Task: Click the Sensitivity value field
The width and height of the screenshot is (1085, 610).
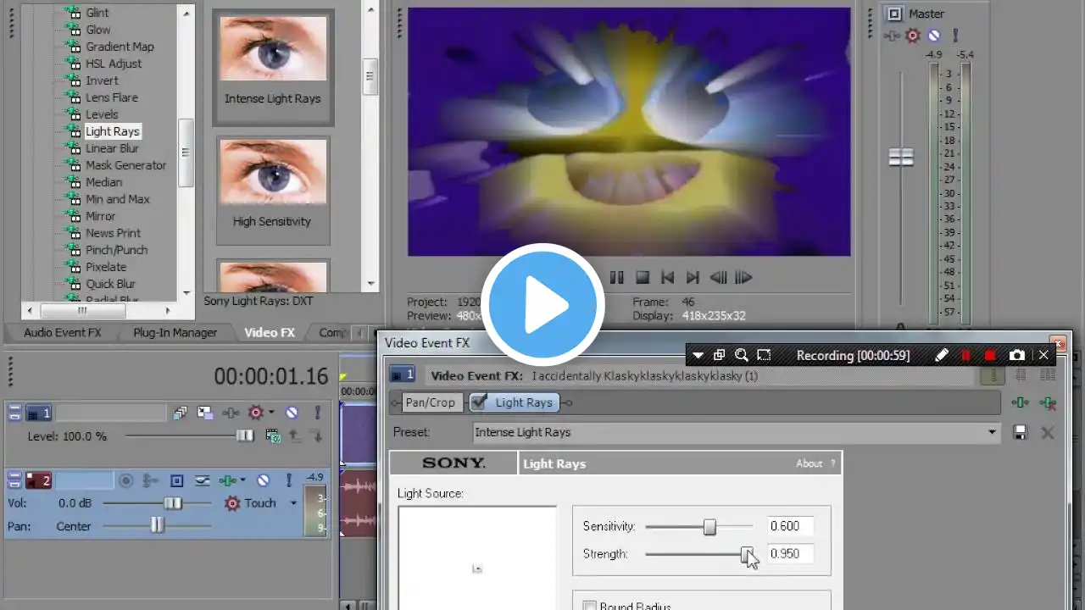Action: [790, 526]
